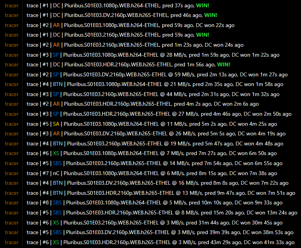Screen dimensions: 301x248
Task: Click the blue SP tag in the 59 MB/s row
Action: point(56,74)
